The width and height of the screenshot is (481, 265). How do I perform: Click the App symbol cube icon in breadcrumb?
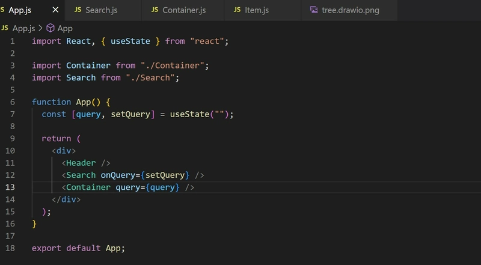pyautogui.click(x=51, y=28)
